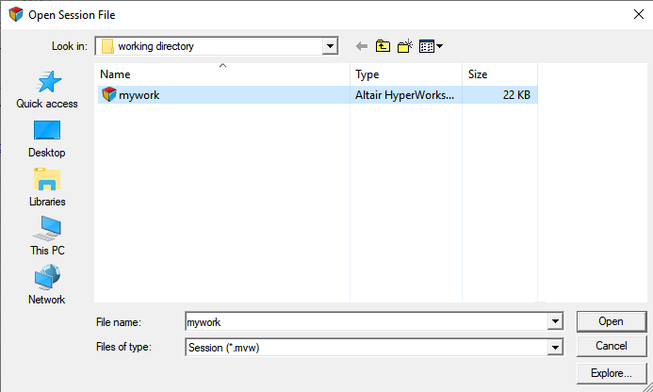653x392 pixels.
Task: Sort by the Size column header
Action: pos(498,74)
